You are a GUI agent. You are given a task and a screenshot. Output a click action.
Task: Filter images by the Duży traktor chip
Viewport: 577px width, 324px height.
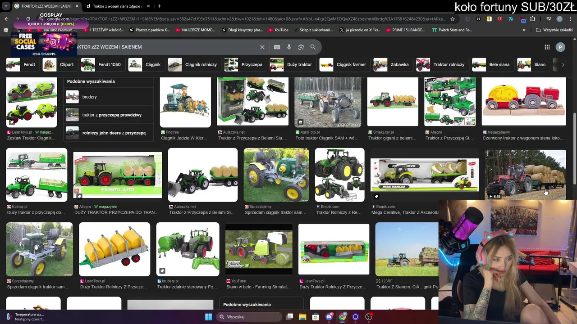coord(292,64)
